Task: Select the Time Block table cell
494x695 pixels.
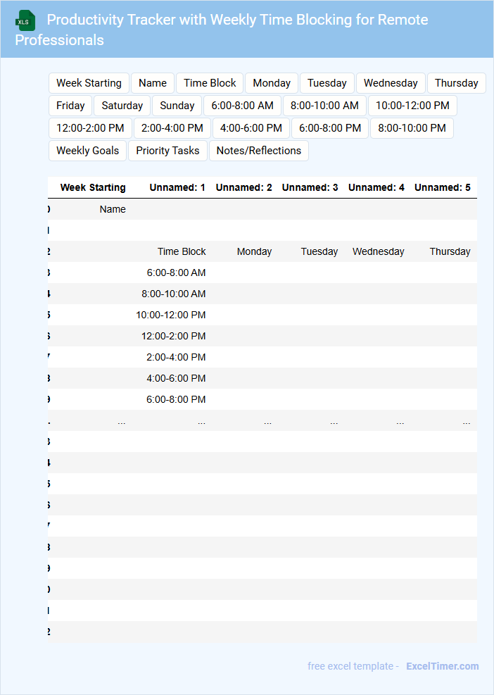Action: (182, 252)
